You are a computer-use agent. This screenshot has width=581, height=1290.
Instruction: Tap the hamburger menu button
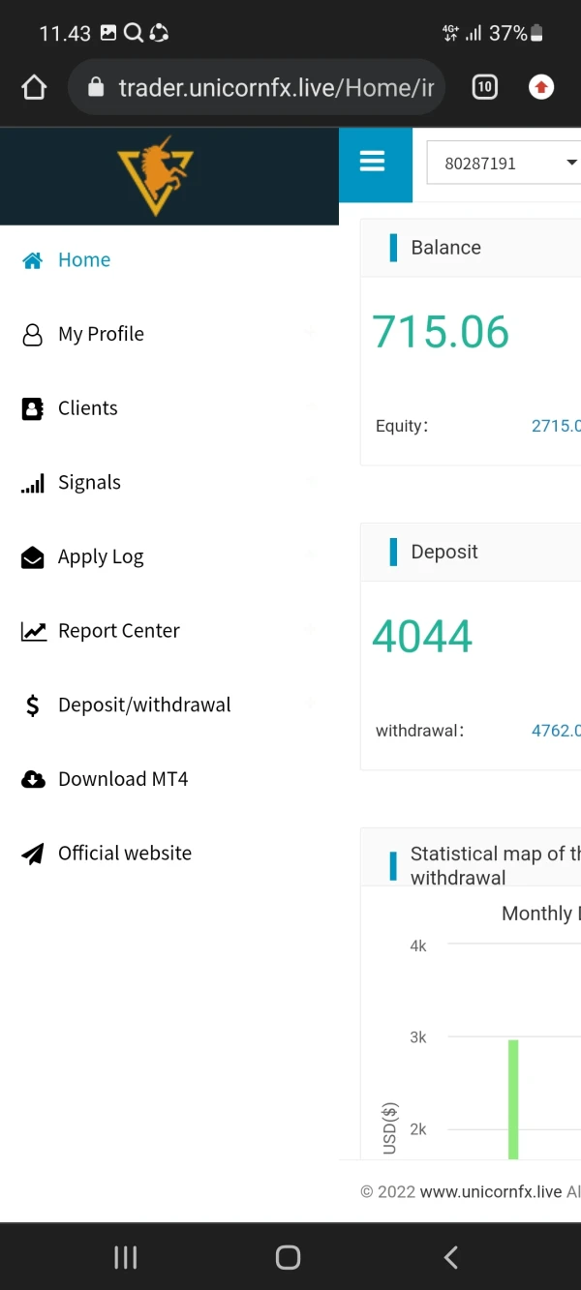[x=373, y=163]
